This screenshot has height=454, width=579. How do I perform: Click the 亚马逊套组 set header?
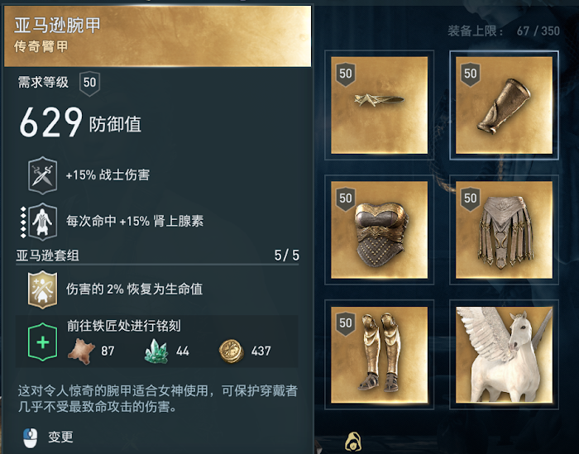pos(47,256)
